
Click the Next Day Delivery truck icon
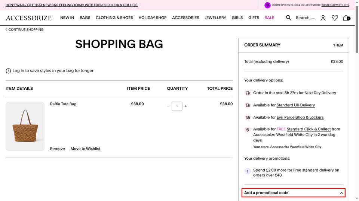(248, 93)
